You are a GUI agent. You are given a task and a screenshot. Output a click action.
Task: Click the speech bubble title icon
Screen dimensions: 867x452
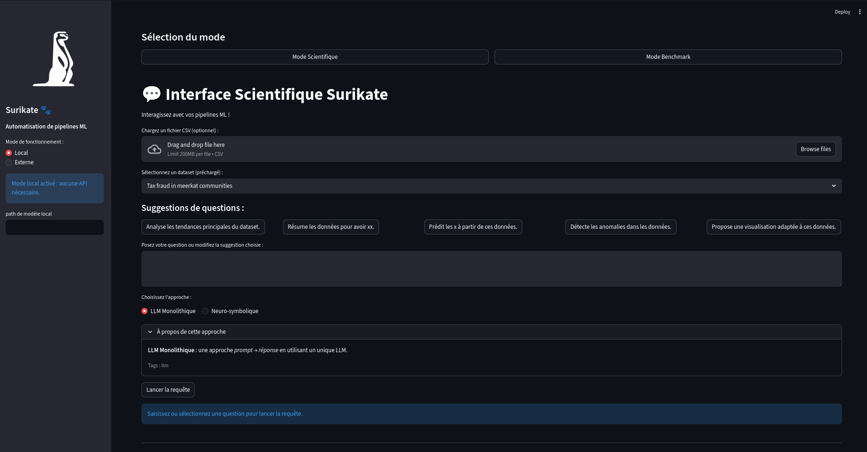[x=151, y=94]
